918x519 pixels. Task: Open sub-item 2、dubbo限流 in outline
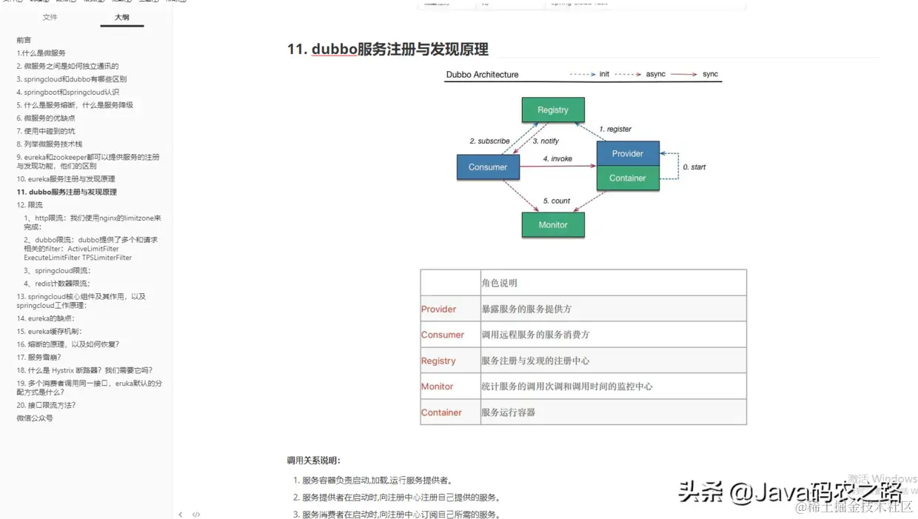click(90, 249)
